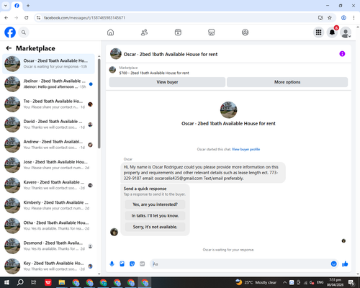Open File Explorer from taskbar

62,282
